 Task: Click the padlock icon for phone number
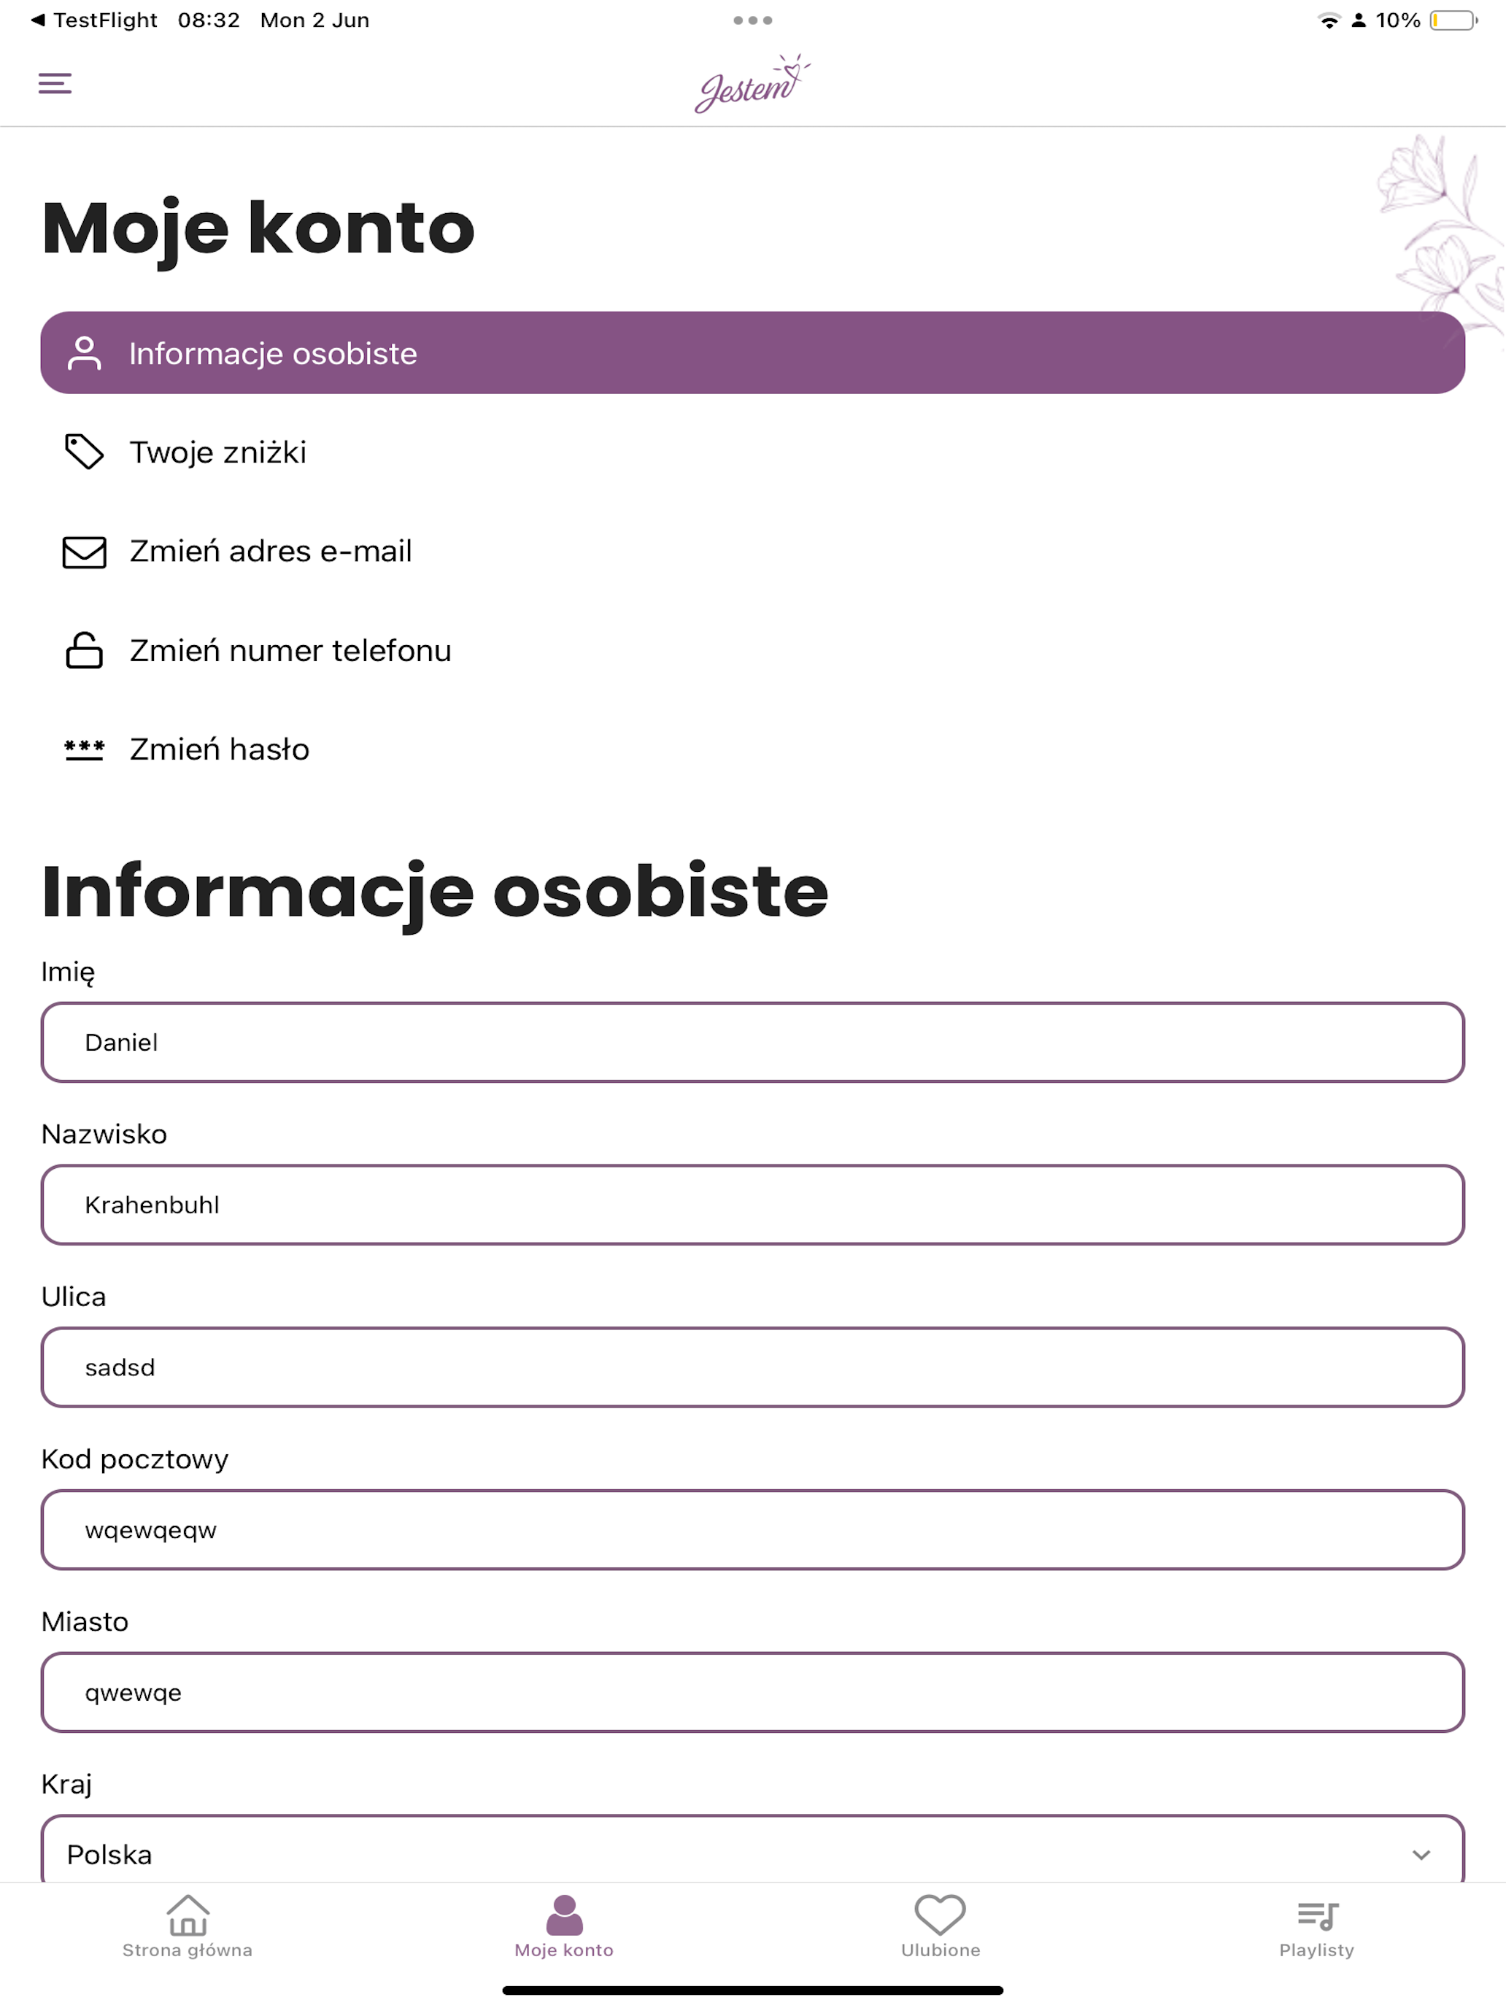pos(85,650)
